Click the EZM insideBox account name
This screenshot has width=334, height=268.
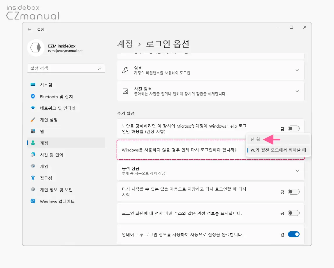62,46
